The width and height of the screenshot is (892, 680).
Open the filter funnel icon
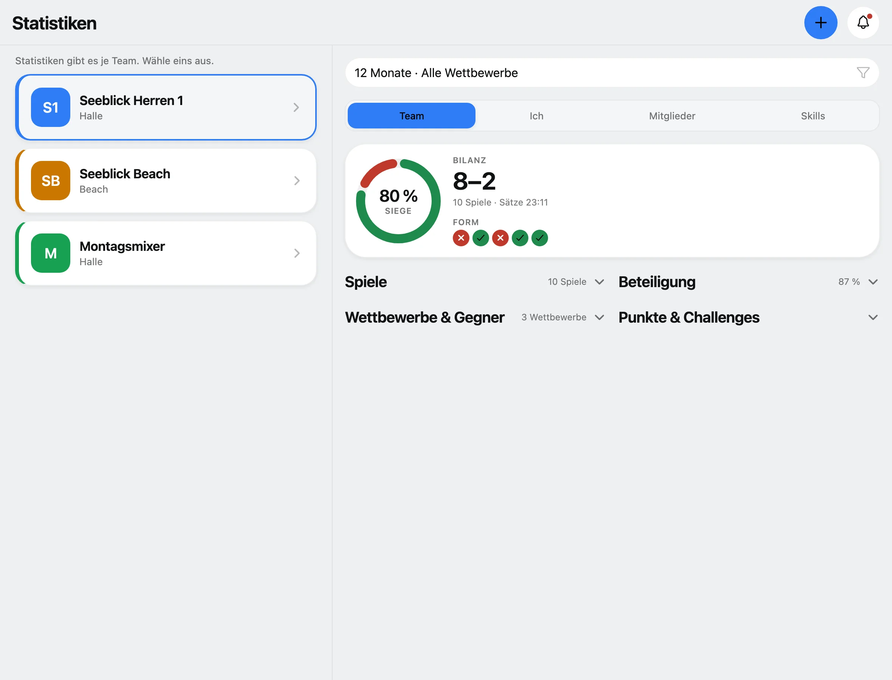863,73
